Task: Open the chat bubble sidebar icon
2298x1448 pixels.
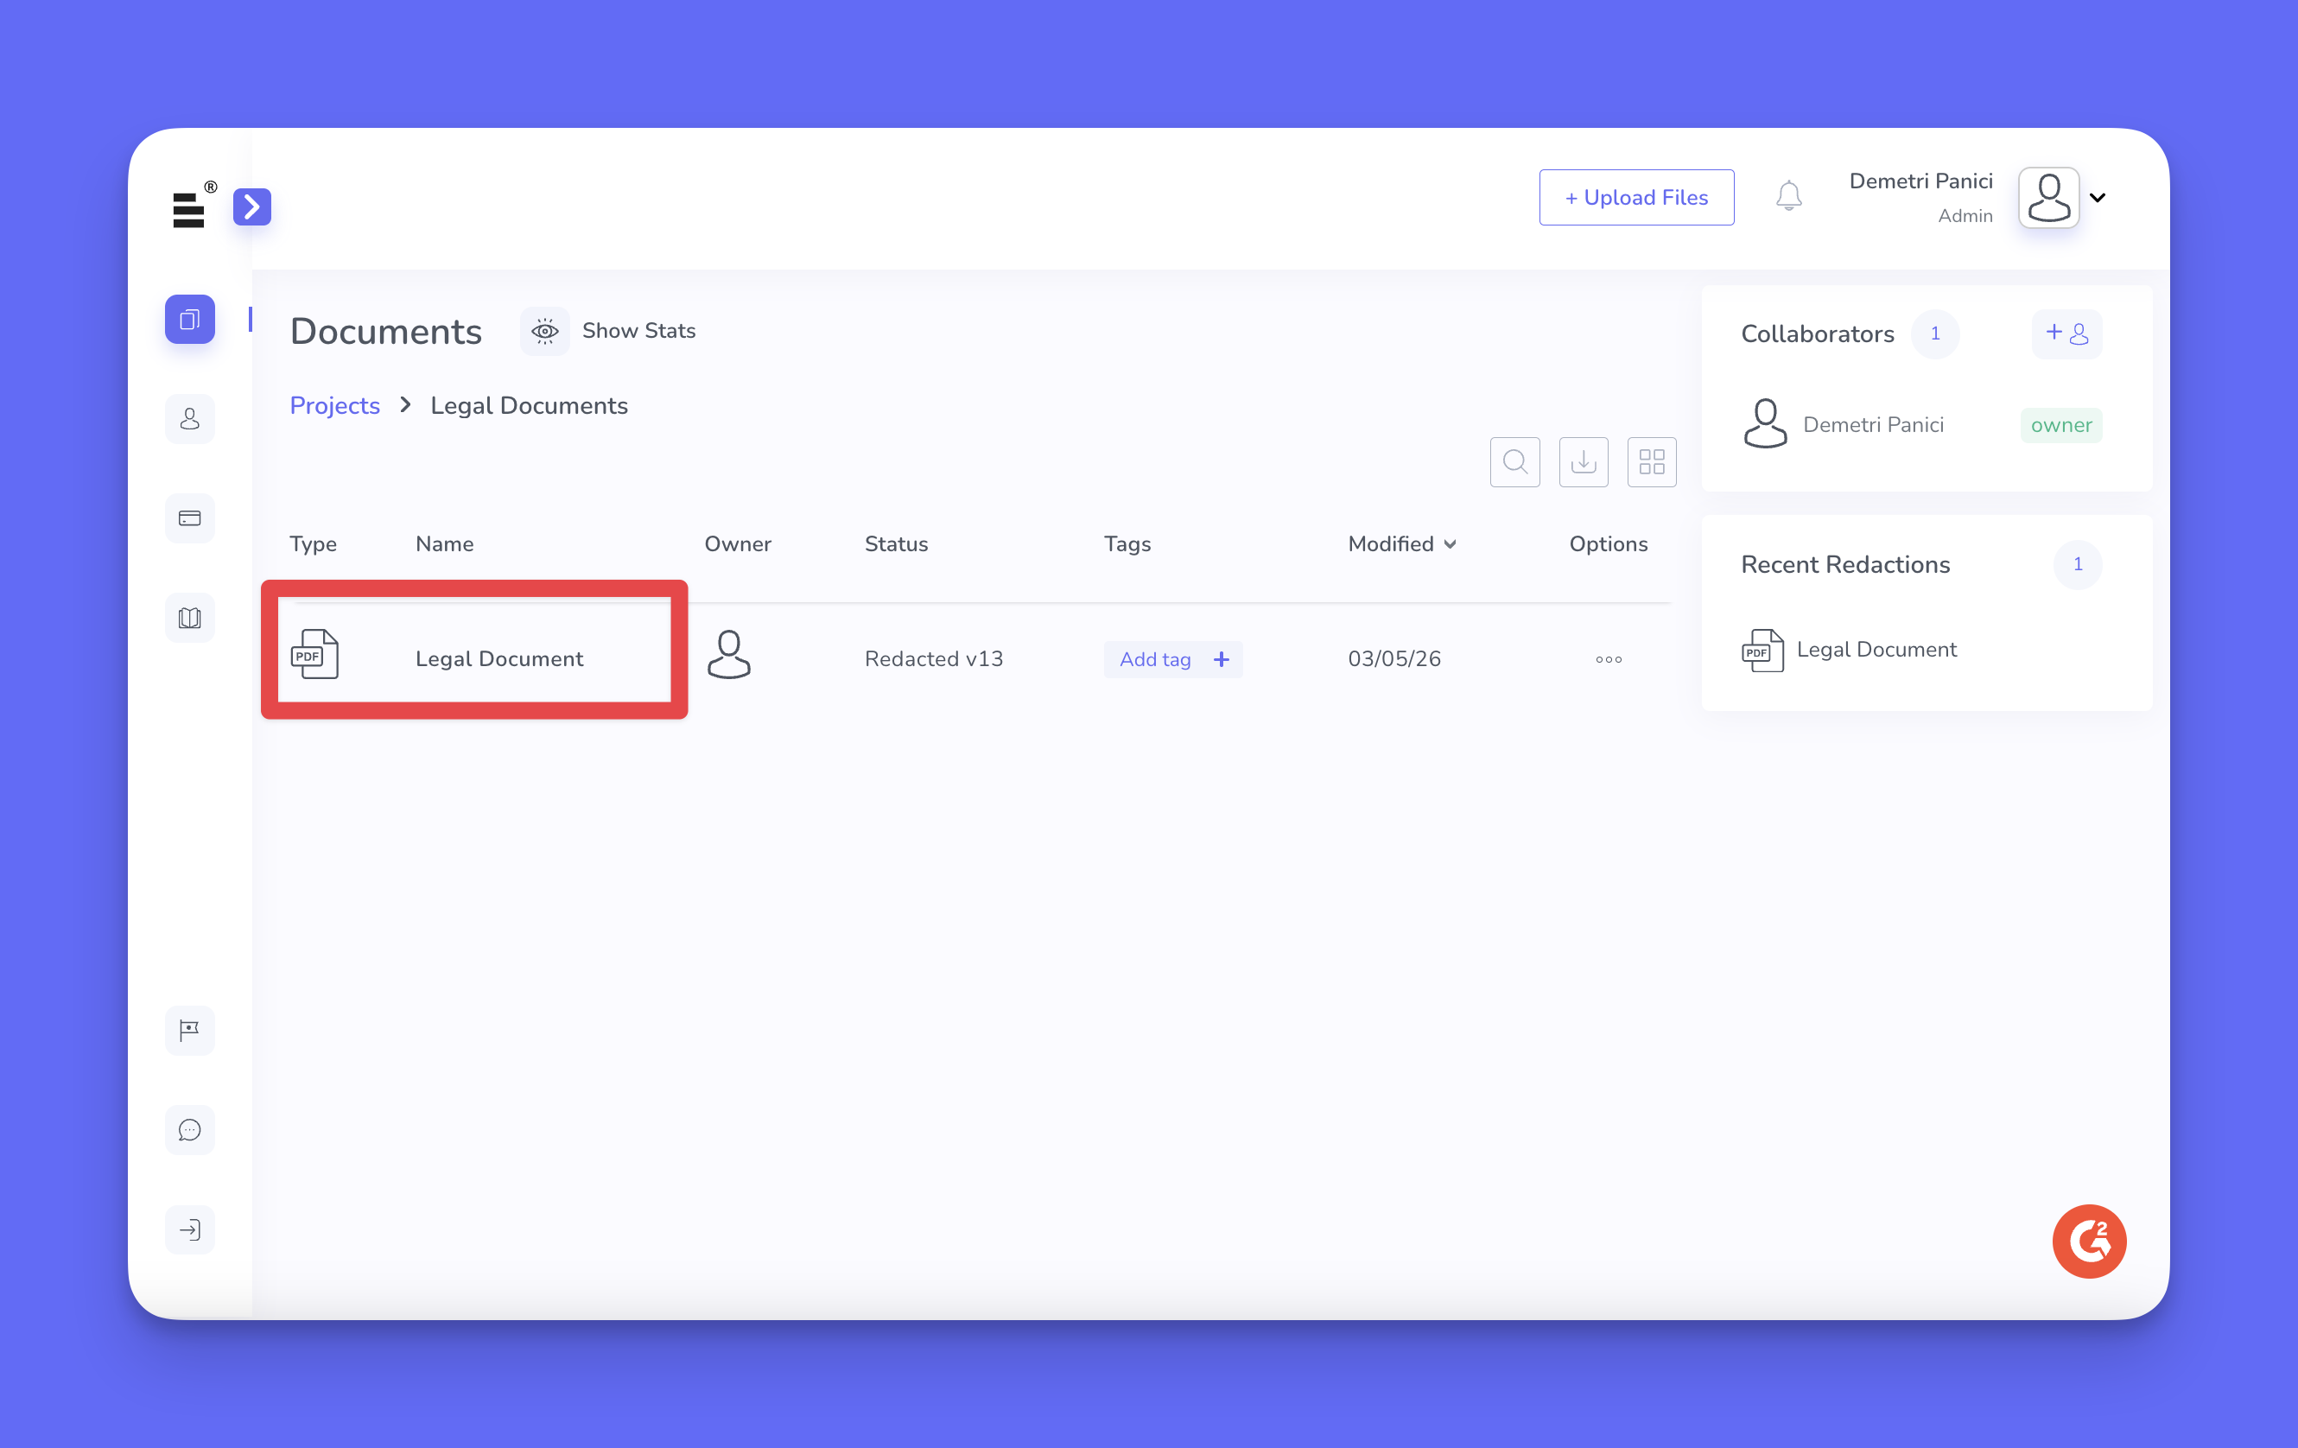Action: tap(189, 1129)
